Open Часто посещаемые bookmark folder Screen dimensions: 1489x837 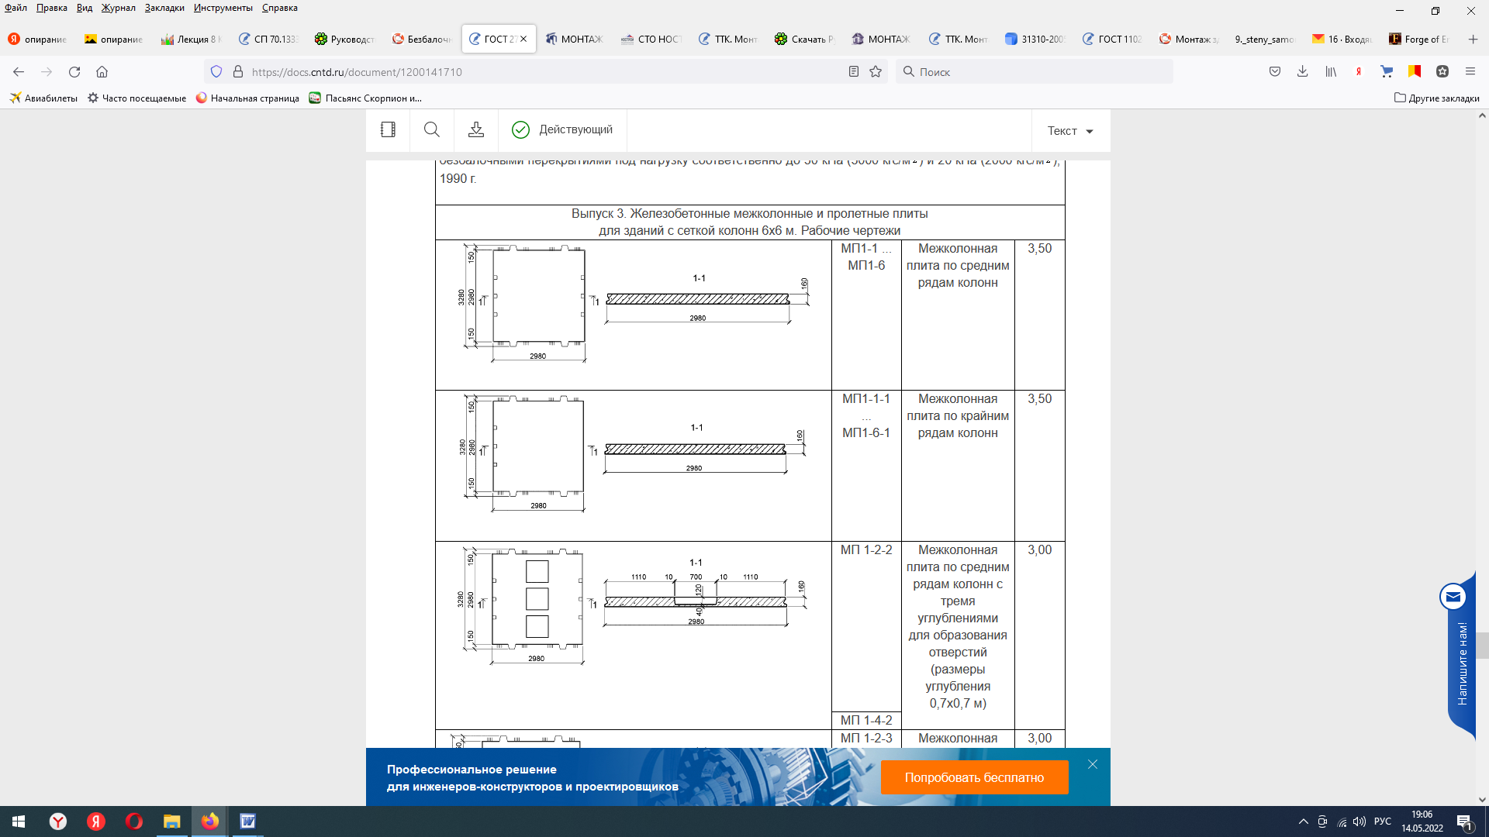pos(136,98)
